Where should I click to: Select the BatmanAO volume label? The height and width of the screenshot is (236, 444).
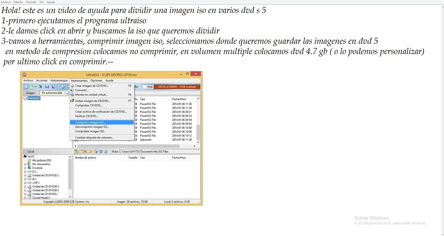34,98
